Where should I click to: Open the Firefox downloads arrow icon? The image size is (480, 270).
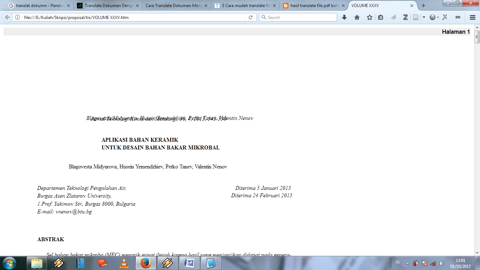pos(344,17)
